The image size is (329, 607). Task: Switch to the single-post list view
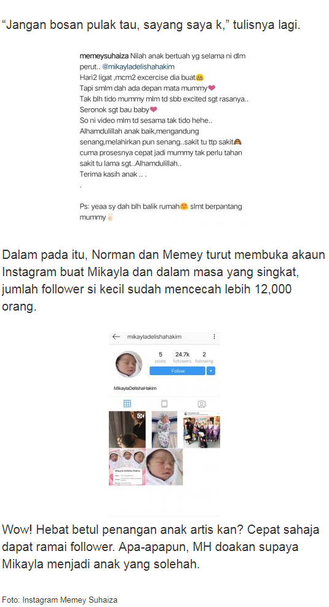(164, 404)
